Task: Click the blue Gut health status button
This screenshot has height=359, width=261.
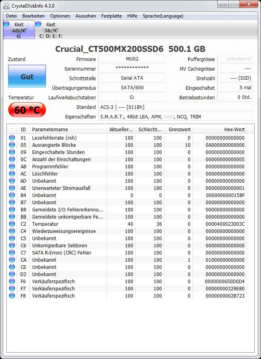Action: [27, 77]
